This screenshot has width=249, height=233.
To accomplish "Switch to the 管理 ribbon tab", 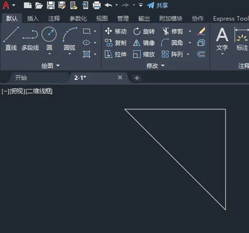I will 123,19.
